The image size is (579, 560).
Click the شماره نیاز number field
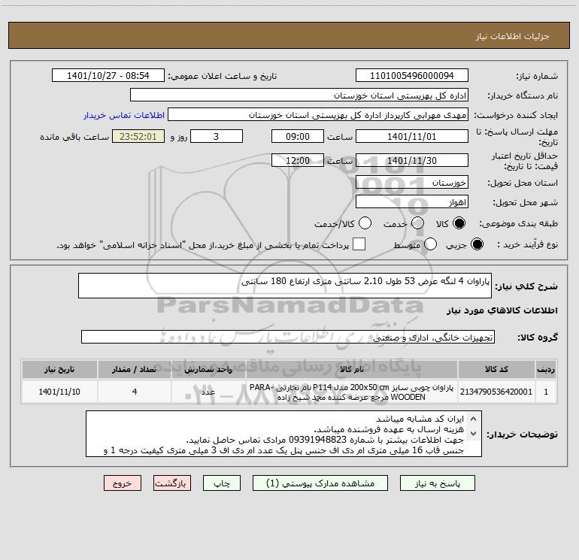[x=412, y=76]
